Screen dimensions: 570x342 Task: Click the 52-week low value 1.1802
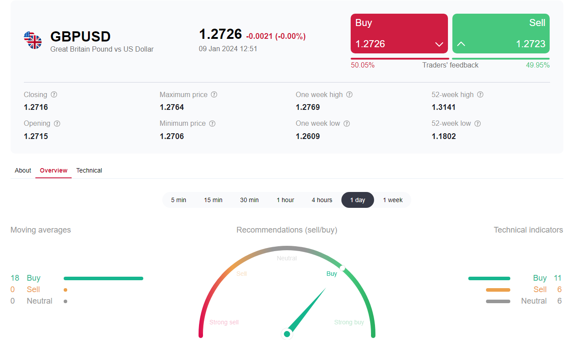coord(444,136)
